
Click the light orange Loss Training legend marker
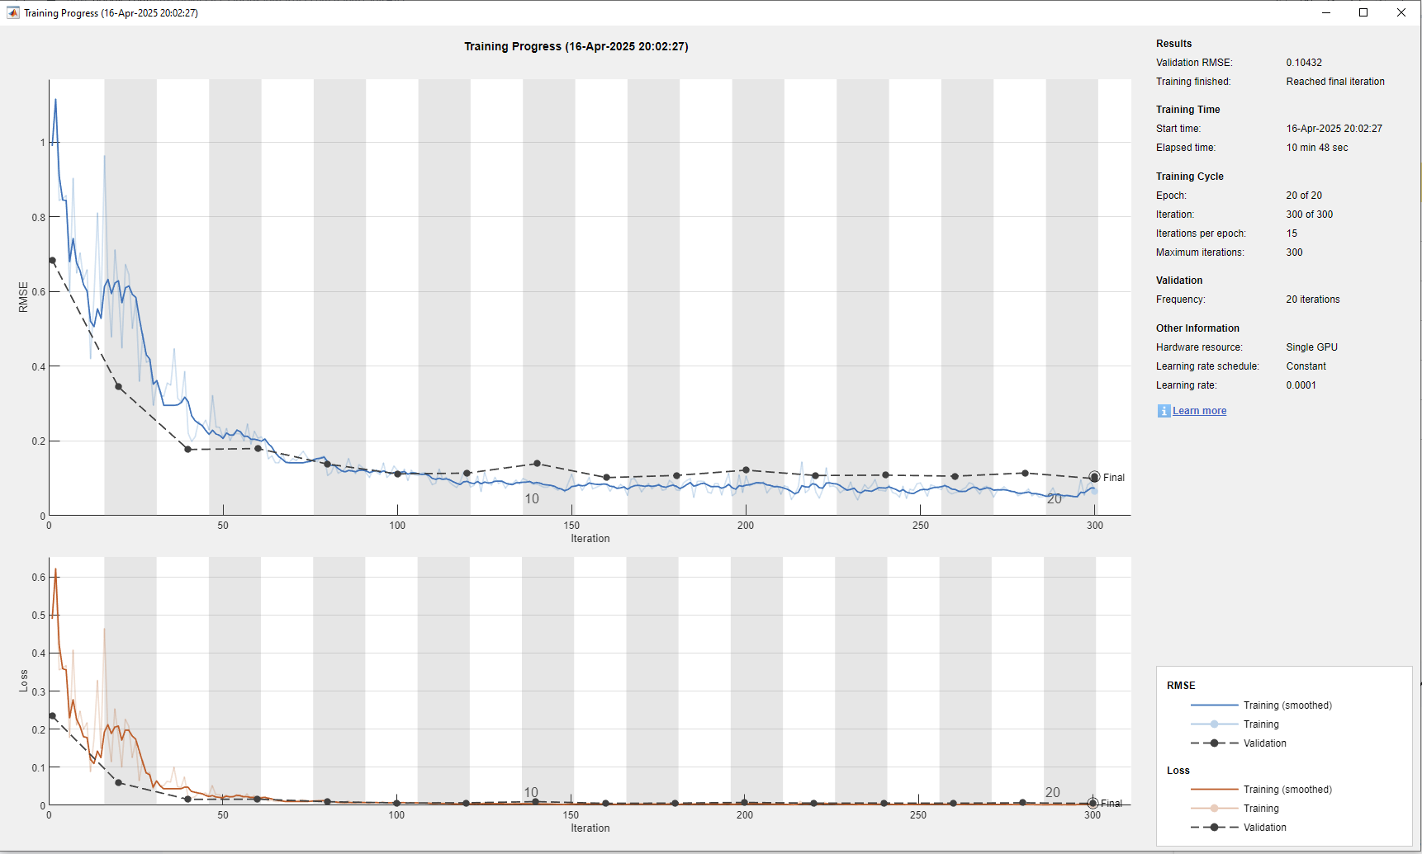pos(1214,809)
